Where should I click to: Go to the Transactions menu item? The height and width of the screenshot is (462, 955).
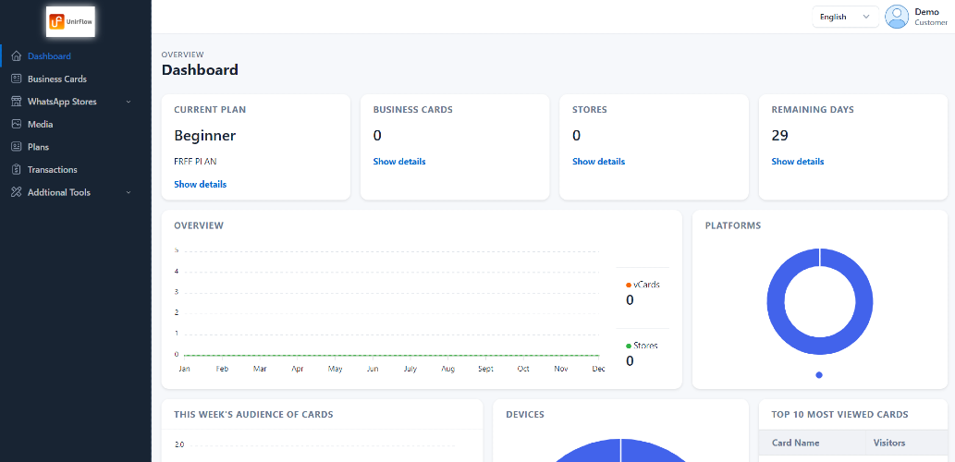coord(53,170)
